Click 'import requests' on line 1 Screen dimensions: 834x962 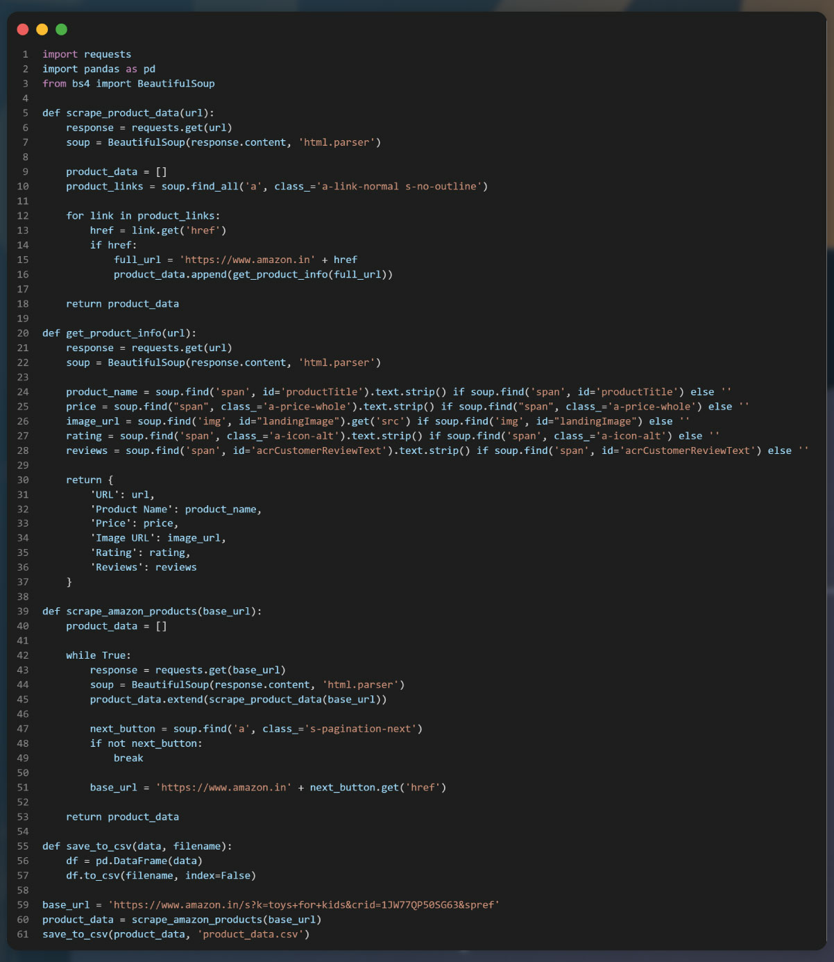(x=87, y=54)
